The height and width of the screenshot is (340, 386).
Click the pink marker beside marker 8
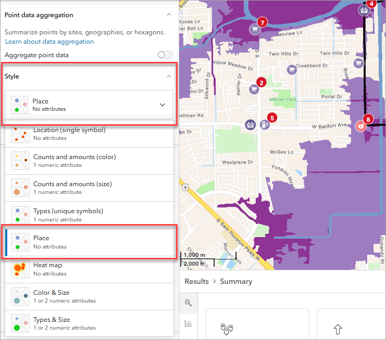(x=360, y=126)
